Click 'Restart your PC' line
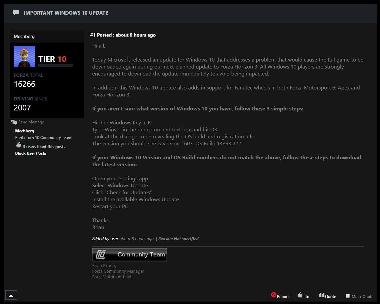Image resolution: width=380 pixels, height=304 pixels. [x=110, y=207]
